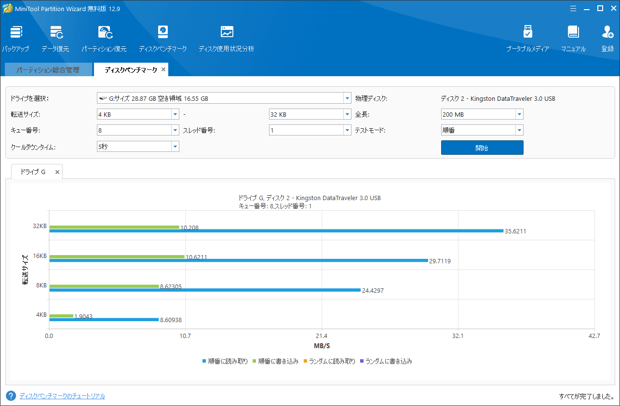620x406 pixels.
Task: Open the 32 KB transfer size dropdown
Action: 347,114
